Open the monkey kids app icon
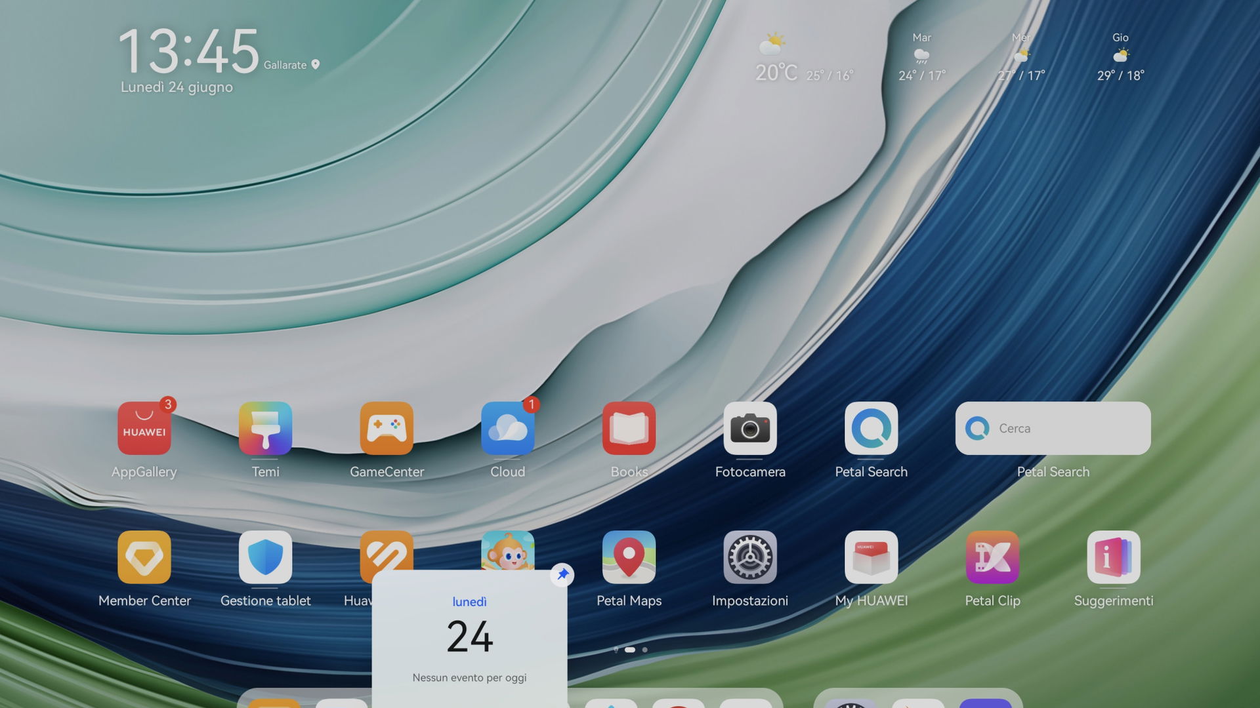This screenshot has height=708, width=1260. pos(508,550)
